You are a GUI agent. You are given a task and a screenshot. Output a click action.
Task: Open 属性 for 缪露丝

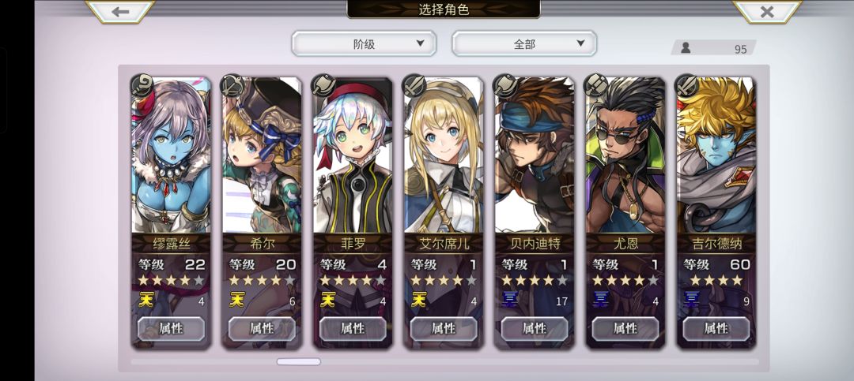coord(171,328)
